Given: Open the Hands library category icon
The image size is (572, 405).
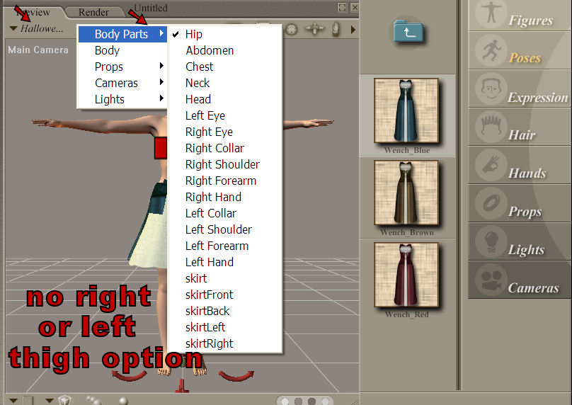Looking at the screenshot, I should tap(491, 165).
